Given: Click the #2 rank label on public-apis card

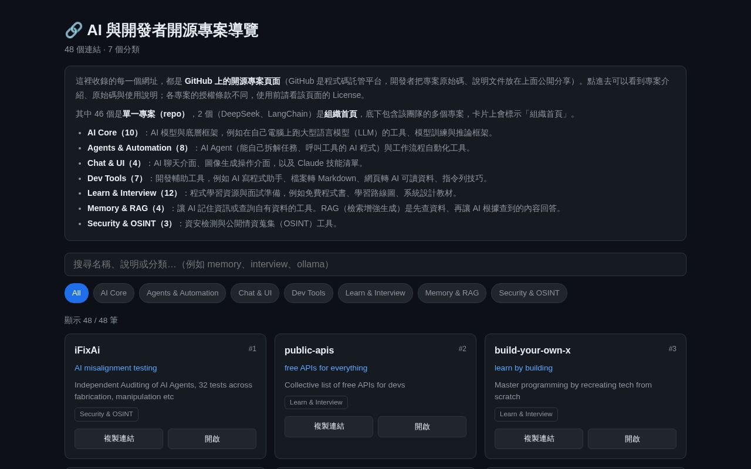Looking at the screenshot, I should [462, 349].
